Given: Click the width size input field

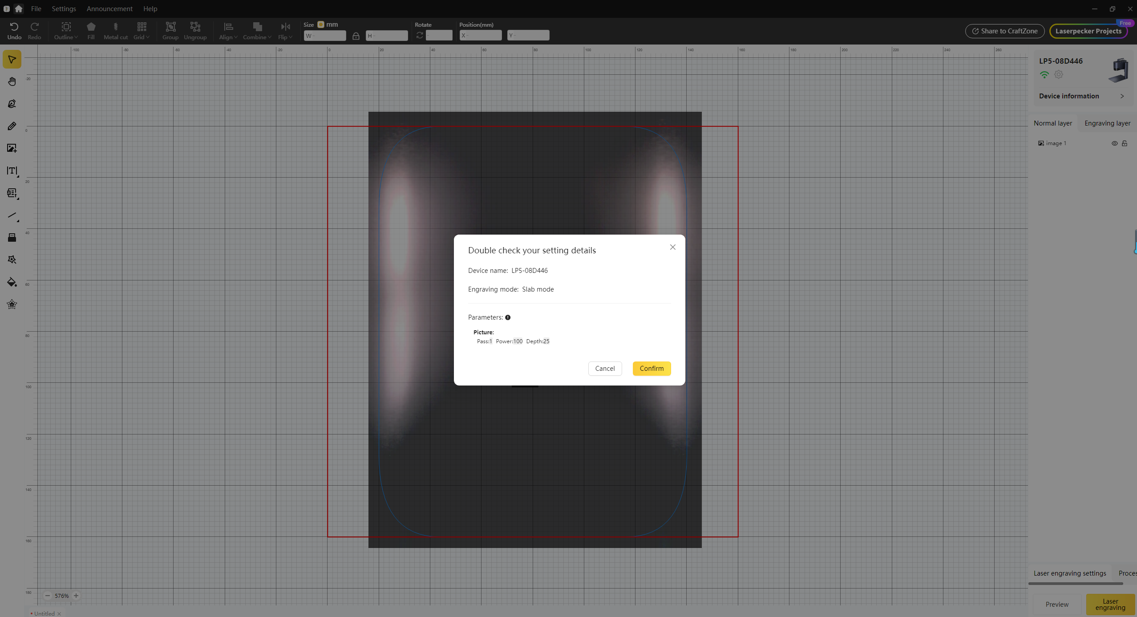Looking at the screenshot, I should click(x=325, y=36).
